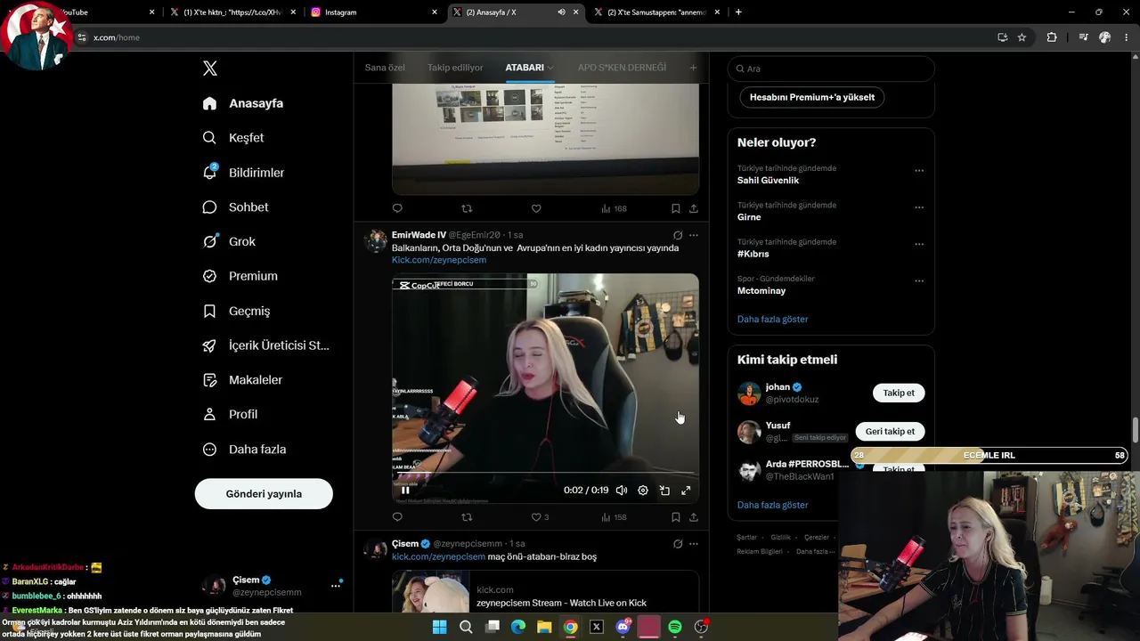Open Grok action on Çisem's post

click(678, 544)
